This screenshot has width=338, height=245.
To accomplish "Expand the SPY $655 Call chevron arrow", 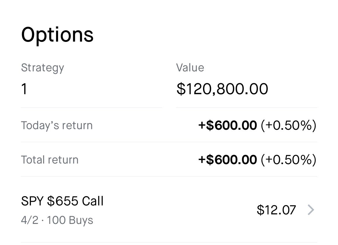I will click(311, 210).
